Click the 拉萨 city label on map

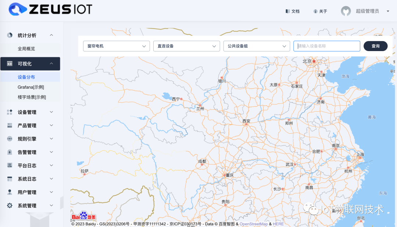(85, 171)
